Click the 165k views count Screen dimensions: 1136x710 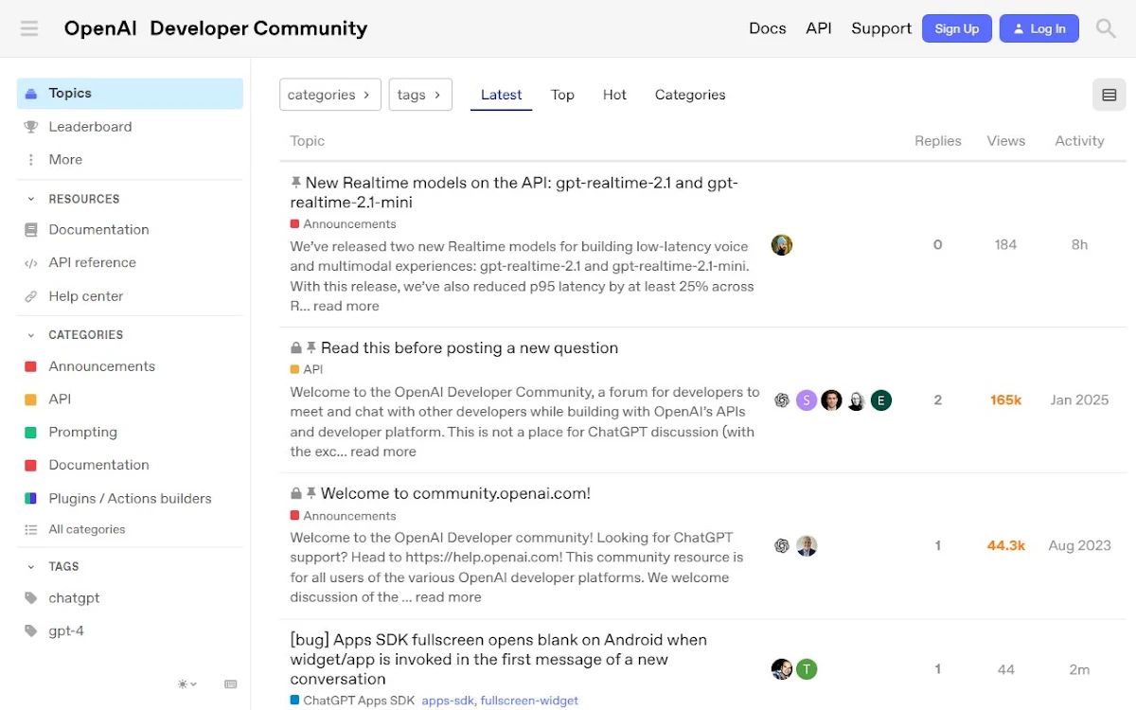coord(1005,400)
